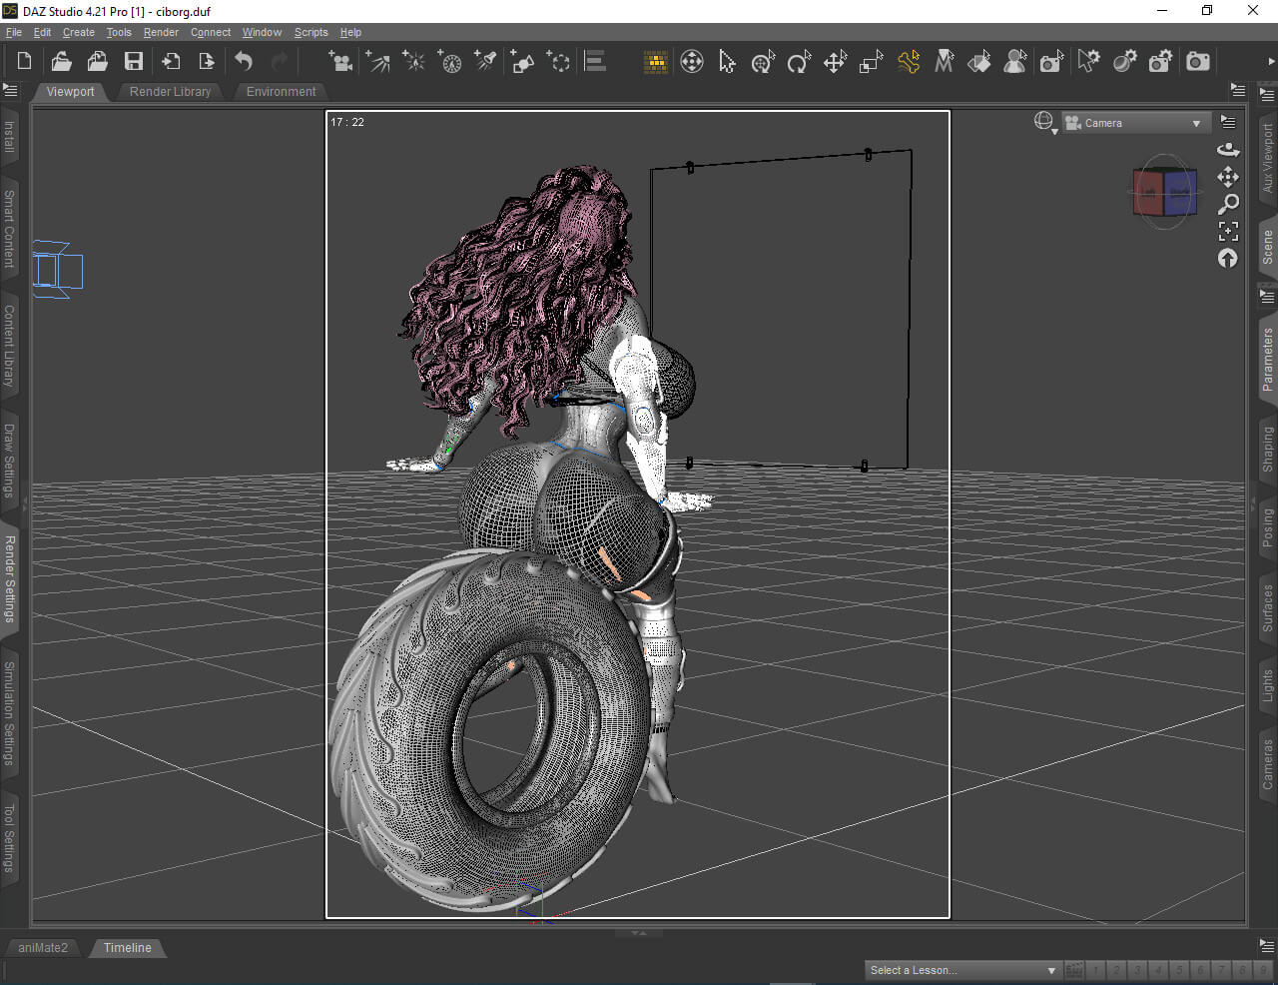
Task: Select the Surface Selection tool
Action: point(979,62)
